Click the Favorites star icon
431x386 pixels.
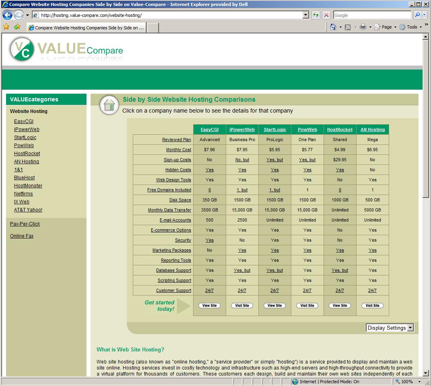tap(6, 27)
